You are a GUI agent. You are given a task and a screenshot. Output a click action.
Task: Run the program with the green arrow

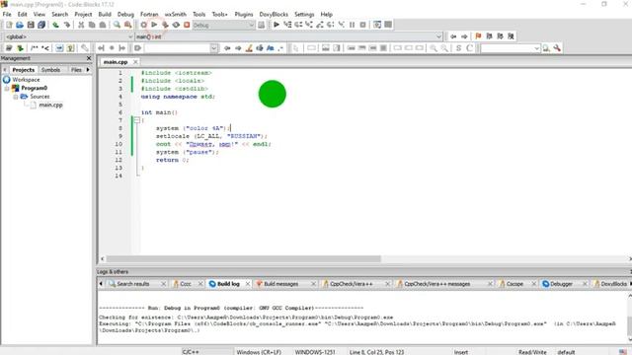click(x=154, y=25)
